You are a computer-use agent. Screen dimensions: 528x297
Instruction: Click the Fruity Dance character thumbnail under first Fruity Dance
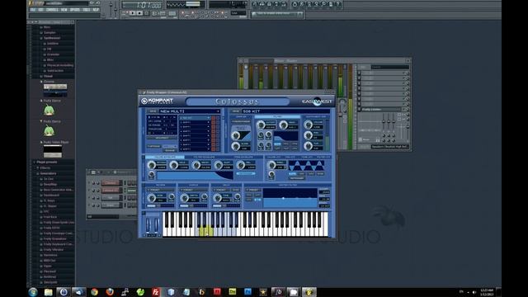pos(49,110)
